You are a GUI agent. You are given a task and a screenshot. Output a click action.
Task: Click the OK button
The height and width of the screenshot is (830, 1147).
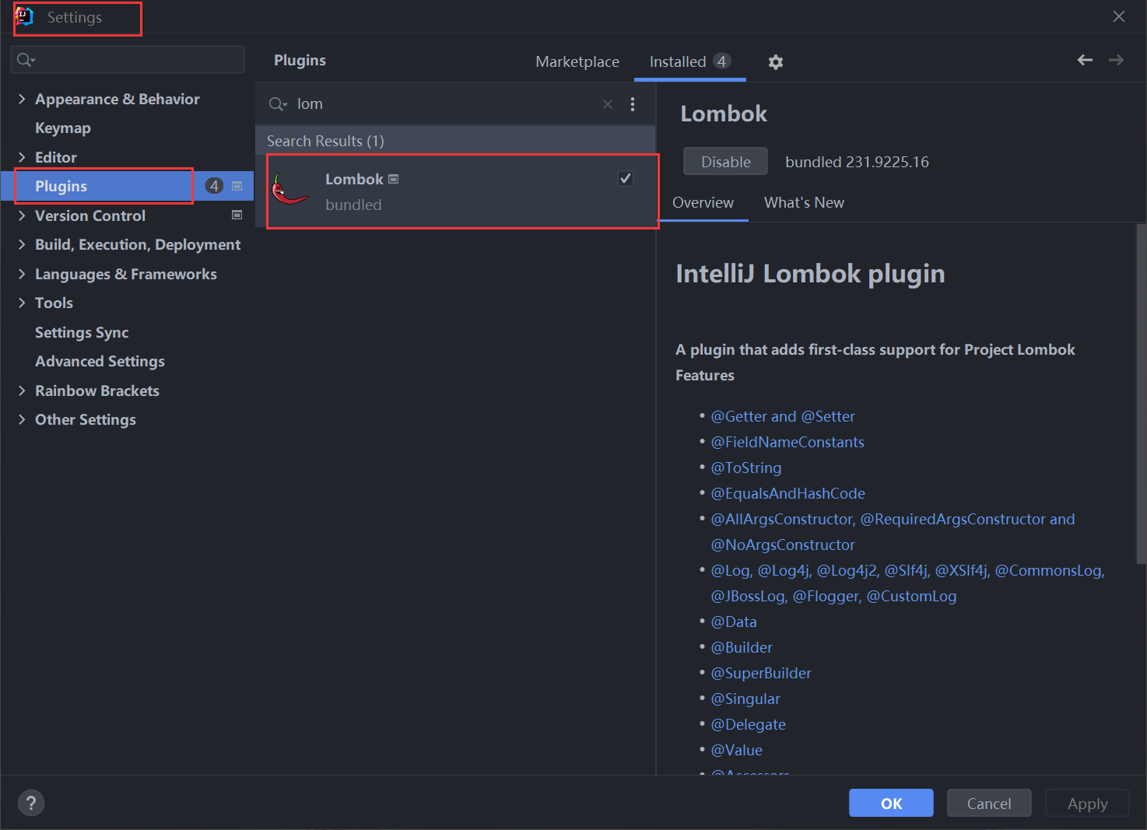click(891, 803)
